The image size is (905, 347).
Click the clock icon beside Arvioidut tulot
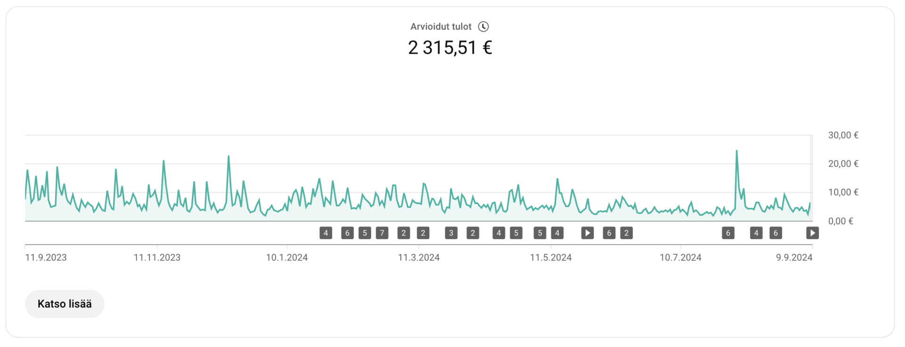point(483,27)
